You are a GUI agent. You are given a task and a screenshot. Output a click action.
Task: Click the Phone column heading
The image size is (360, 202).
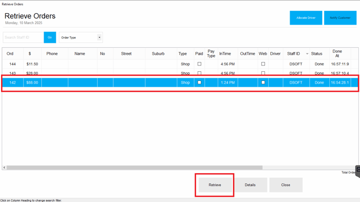pyautogui.click(x=52, y=54)
